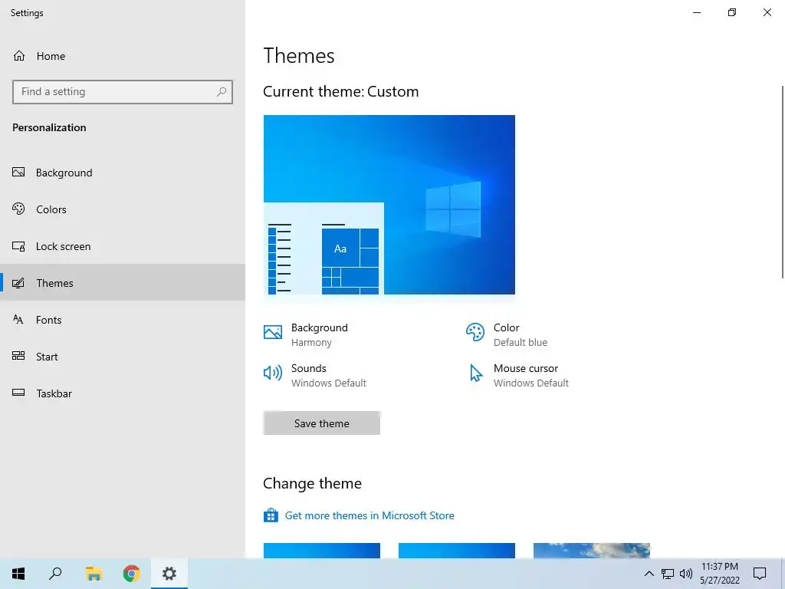Click the Find a setting field
This screenshot has height=589, width=785.
tap(123, 92)
